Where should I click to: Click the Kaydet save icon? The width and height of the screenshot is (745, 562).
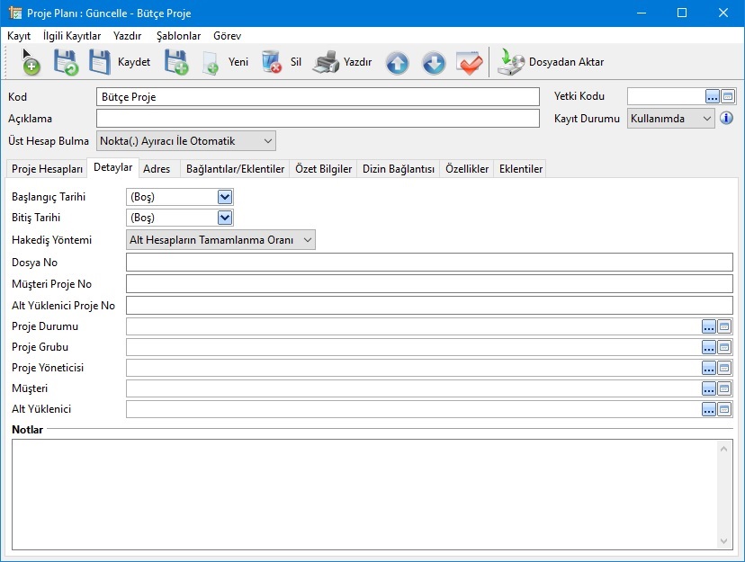100,62
